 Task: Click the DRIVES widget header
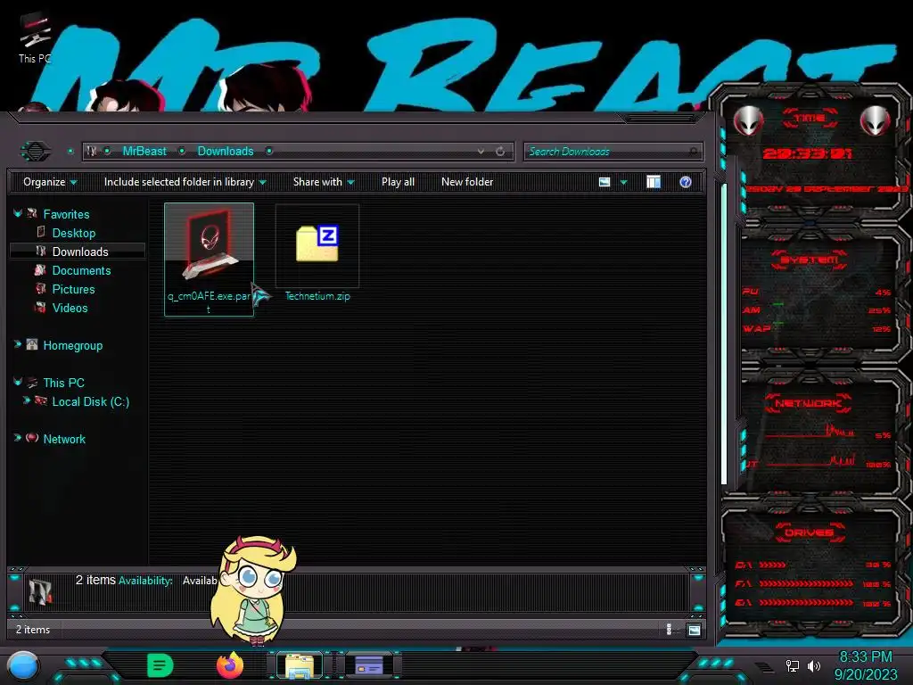point(809,532)
